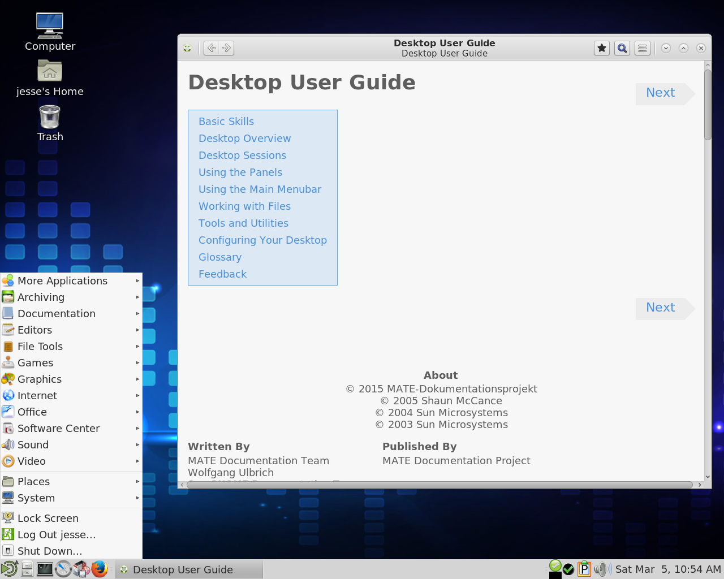The width and height of the screenshot is (724, 579).
Task: Open the bookmarks star button in Desktop User Guide
Action: 602,48
